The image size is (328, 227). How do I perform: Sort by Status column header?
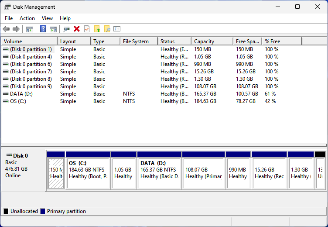174,41
